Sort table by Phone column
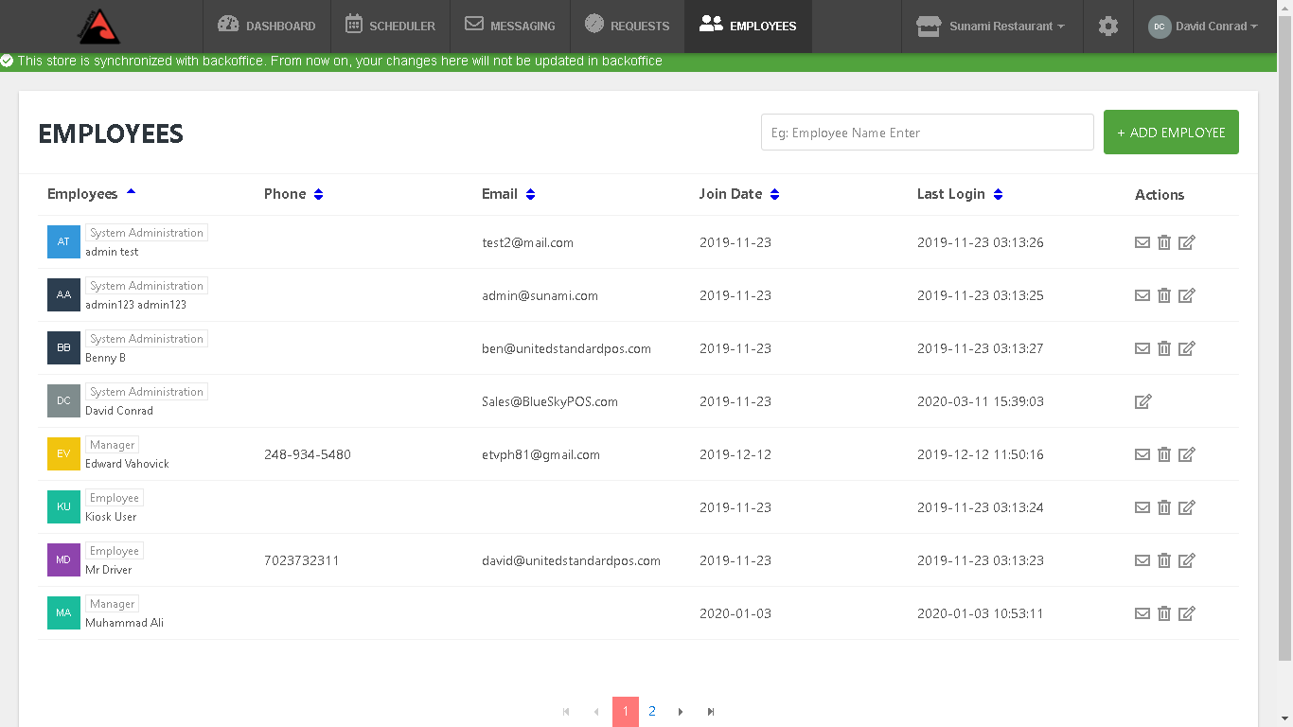 [x=319, y=194]
